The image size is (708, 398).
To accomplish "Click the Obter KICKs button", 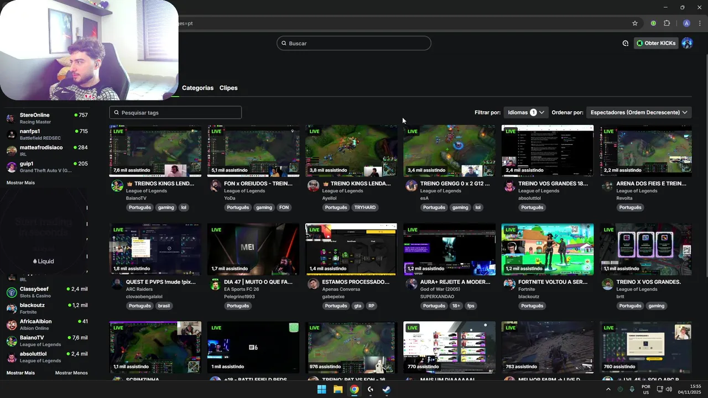I will tap(656, 43).
